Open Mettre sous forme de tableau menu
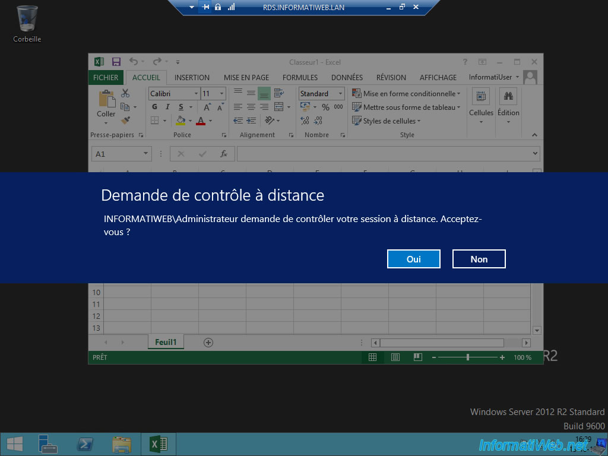The height and width of the screenshot is (456, 608). 406,107
